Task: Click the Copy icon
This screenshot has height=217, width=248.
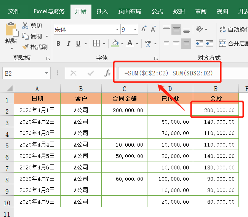Action: 25,36
